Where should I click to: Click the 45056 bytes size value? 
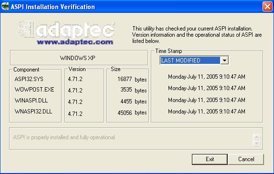(132, 113)
